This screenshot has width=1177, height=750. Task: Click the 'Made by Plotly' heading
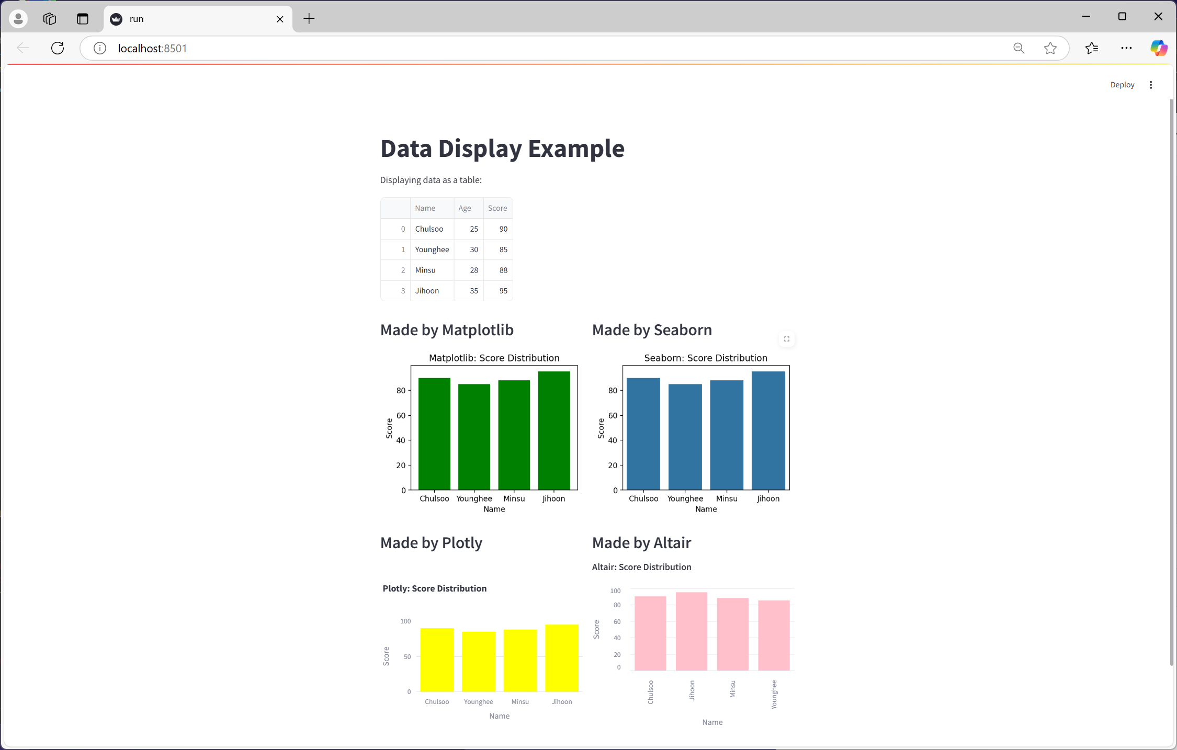click(431, 543)
